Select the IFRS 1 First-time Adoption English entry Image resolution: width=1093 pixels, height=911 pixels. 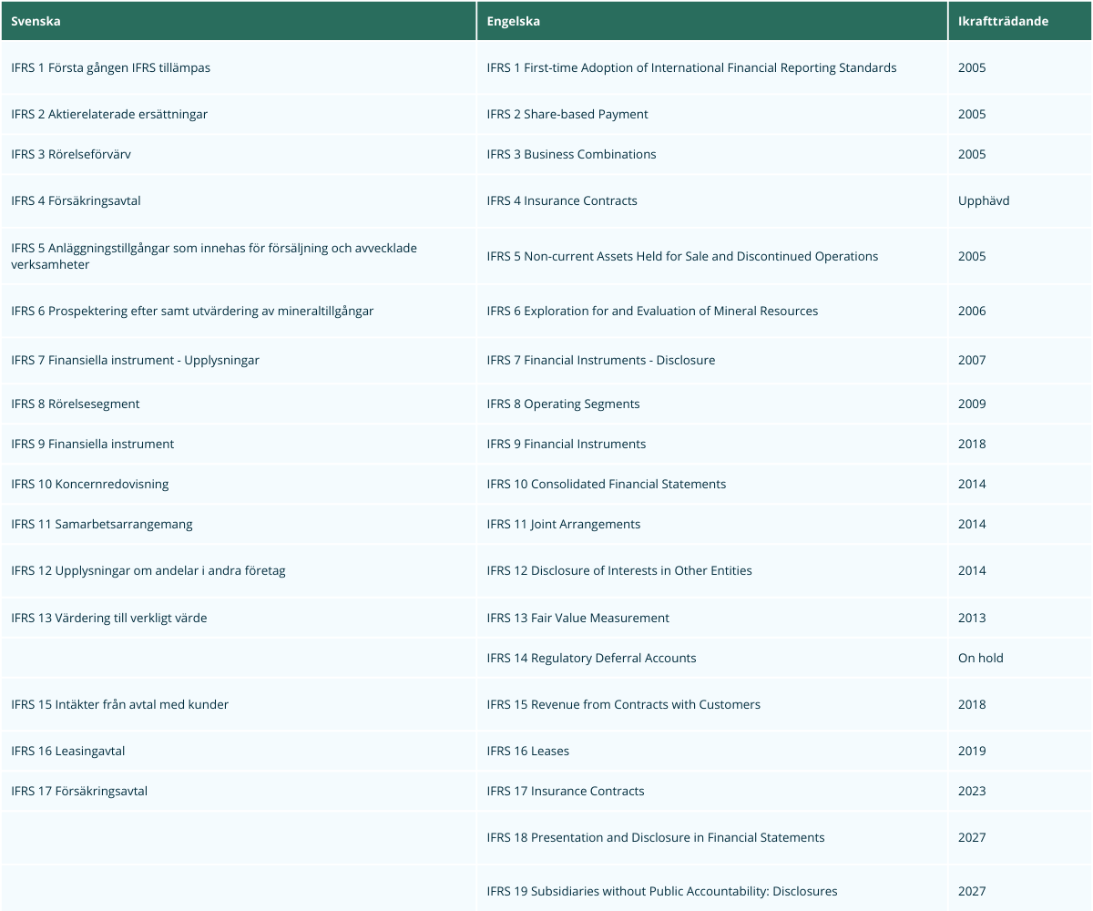click(x=691, y=68)
